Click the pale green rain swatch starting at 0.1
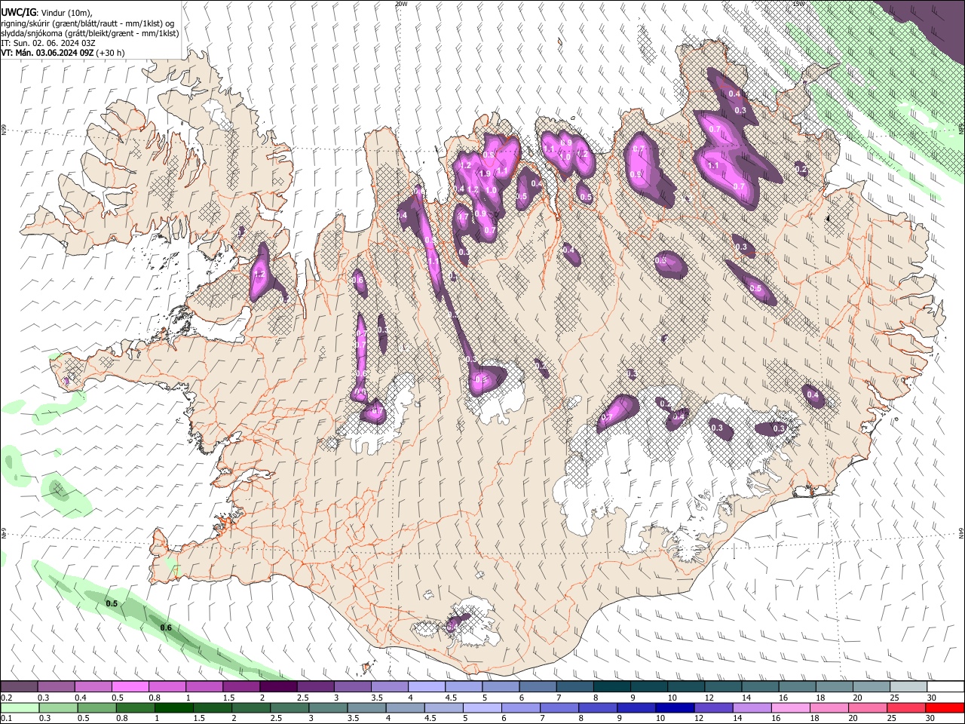 click(x=20, y=707)
